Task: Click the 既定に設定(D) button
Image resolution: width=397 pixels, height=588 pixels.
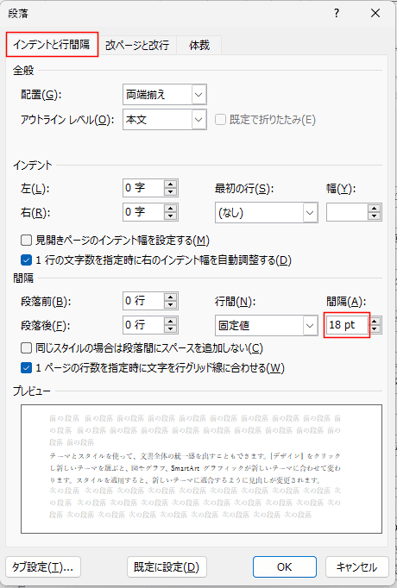Action: pyautogui.click(x=167, y=566)
